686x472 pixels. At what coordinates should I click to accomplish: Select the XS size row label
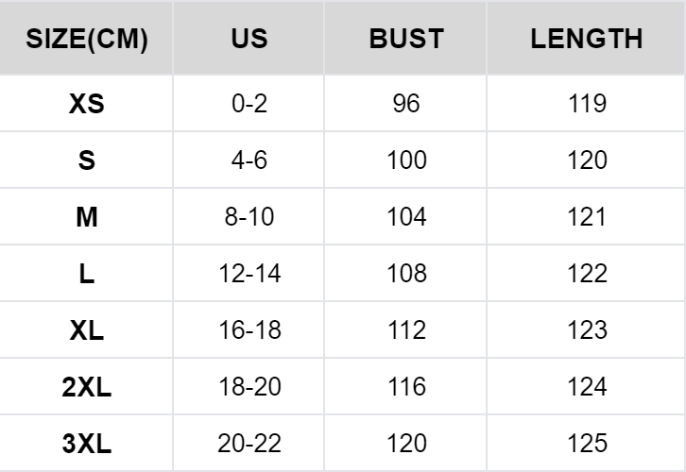point(87,104)
